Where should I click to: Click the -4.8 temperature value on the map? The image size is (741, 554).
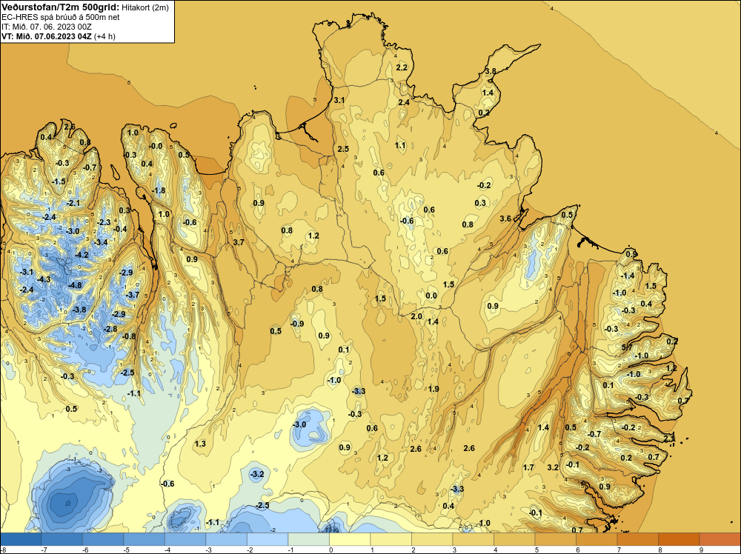(75, 285)
